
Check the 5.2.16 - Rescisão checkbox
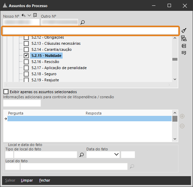[x=26, y=62]
